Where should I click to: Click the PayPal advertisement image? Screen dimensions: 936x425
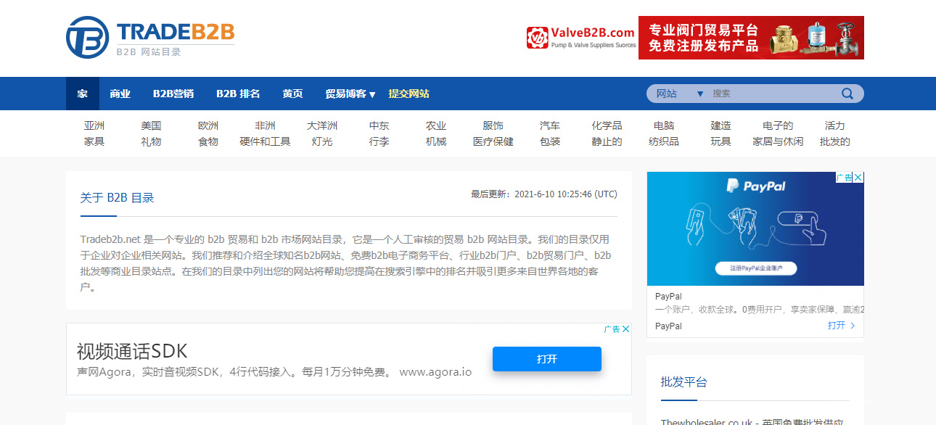coord(755,228)
